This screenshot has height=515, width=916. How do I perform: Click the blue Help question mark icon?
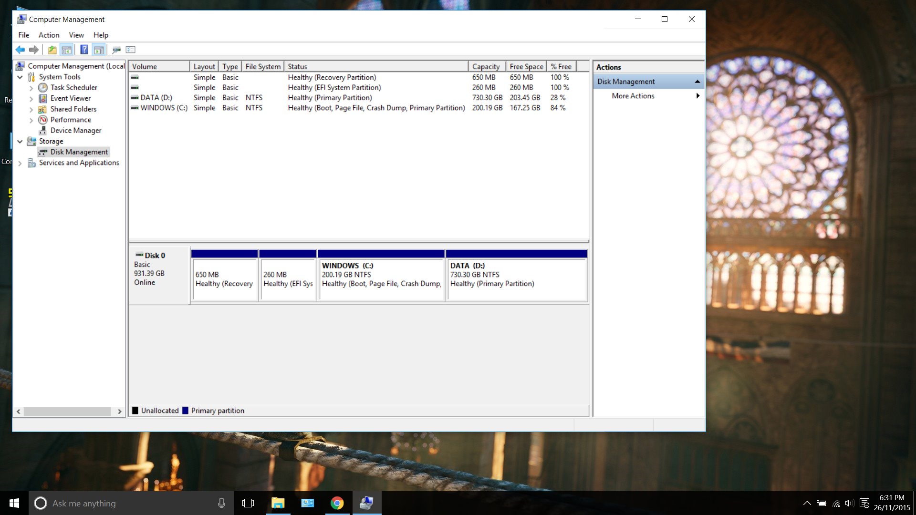pyautogui.click(x=84, y=50)
